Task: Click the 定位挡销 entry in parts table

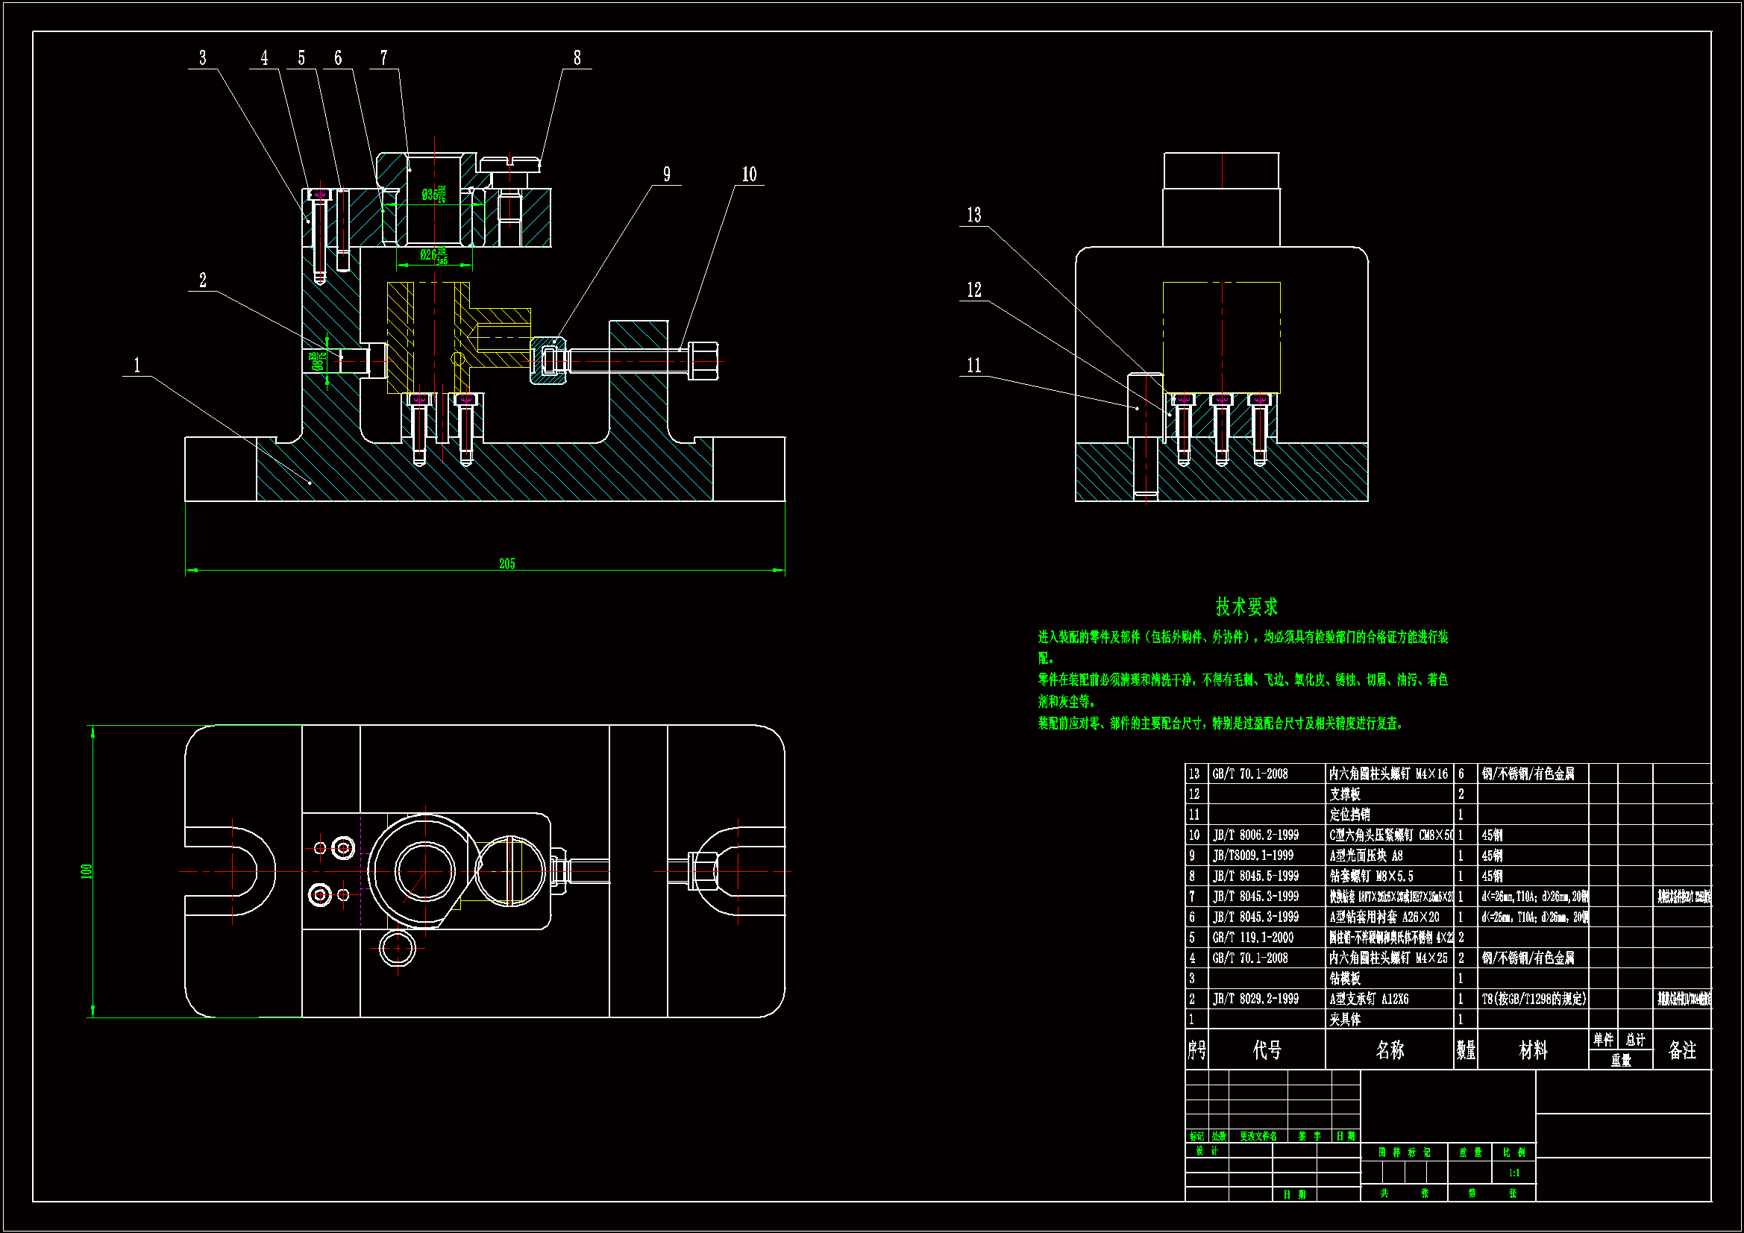Action: click(1350, 815)
